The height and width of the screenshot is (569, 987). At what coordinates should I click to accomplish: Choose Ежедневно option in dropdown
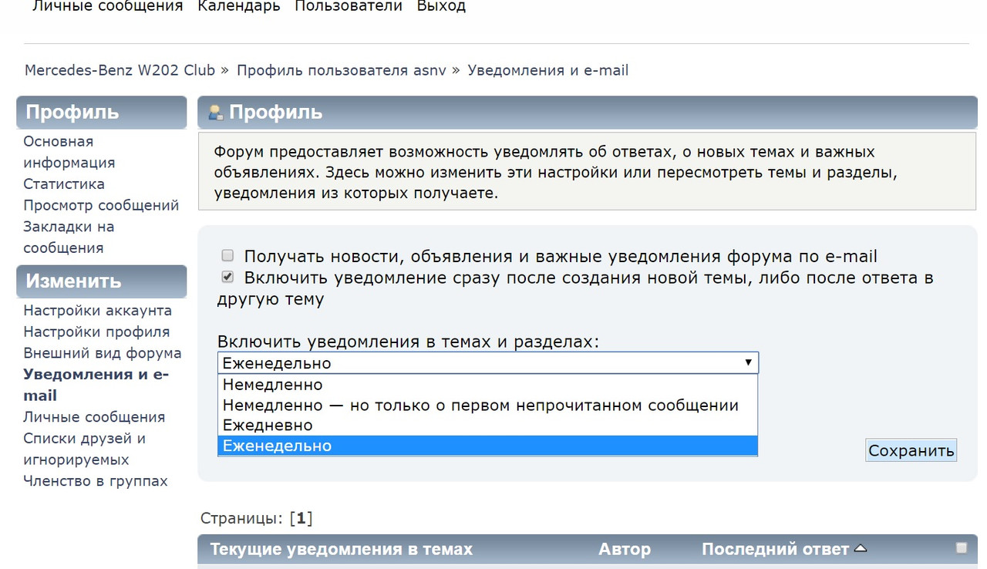tap(488, 425)
